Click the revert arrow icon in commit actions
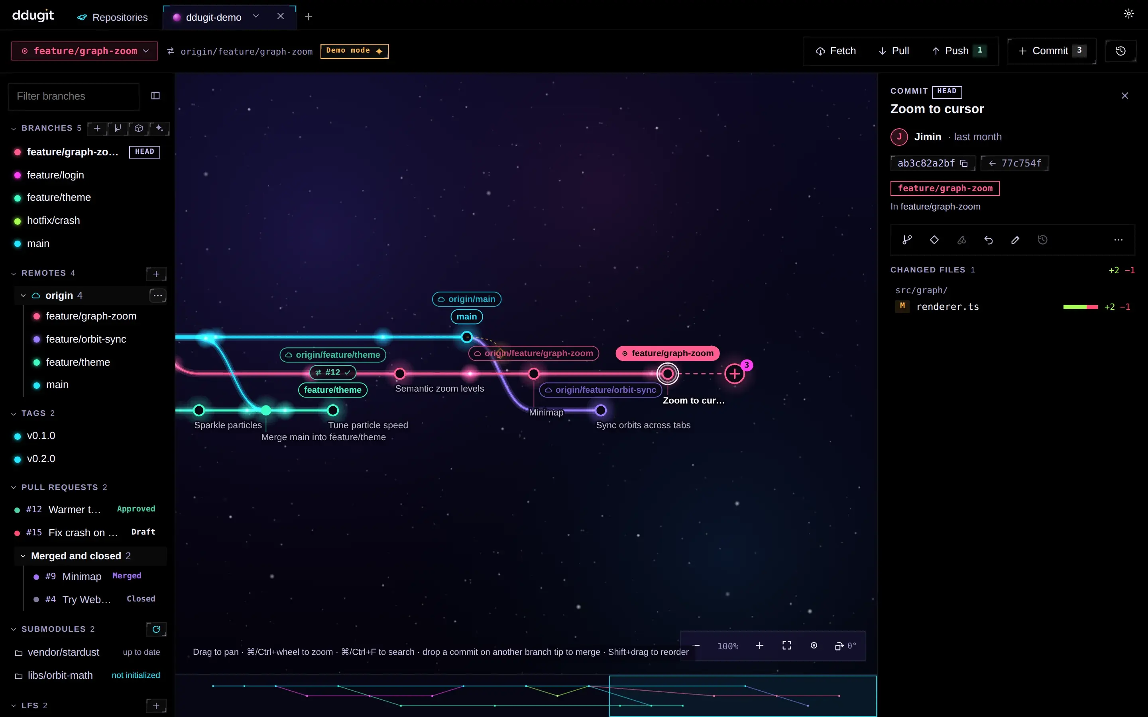 [988, 240]
